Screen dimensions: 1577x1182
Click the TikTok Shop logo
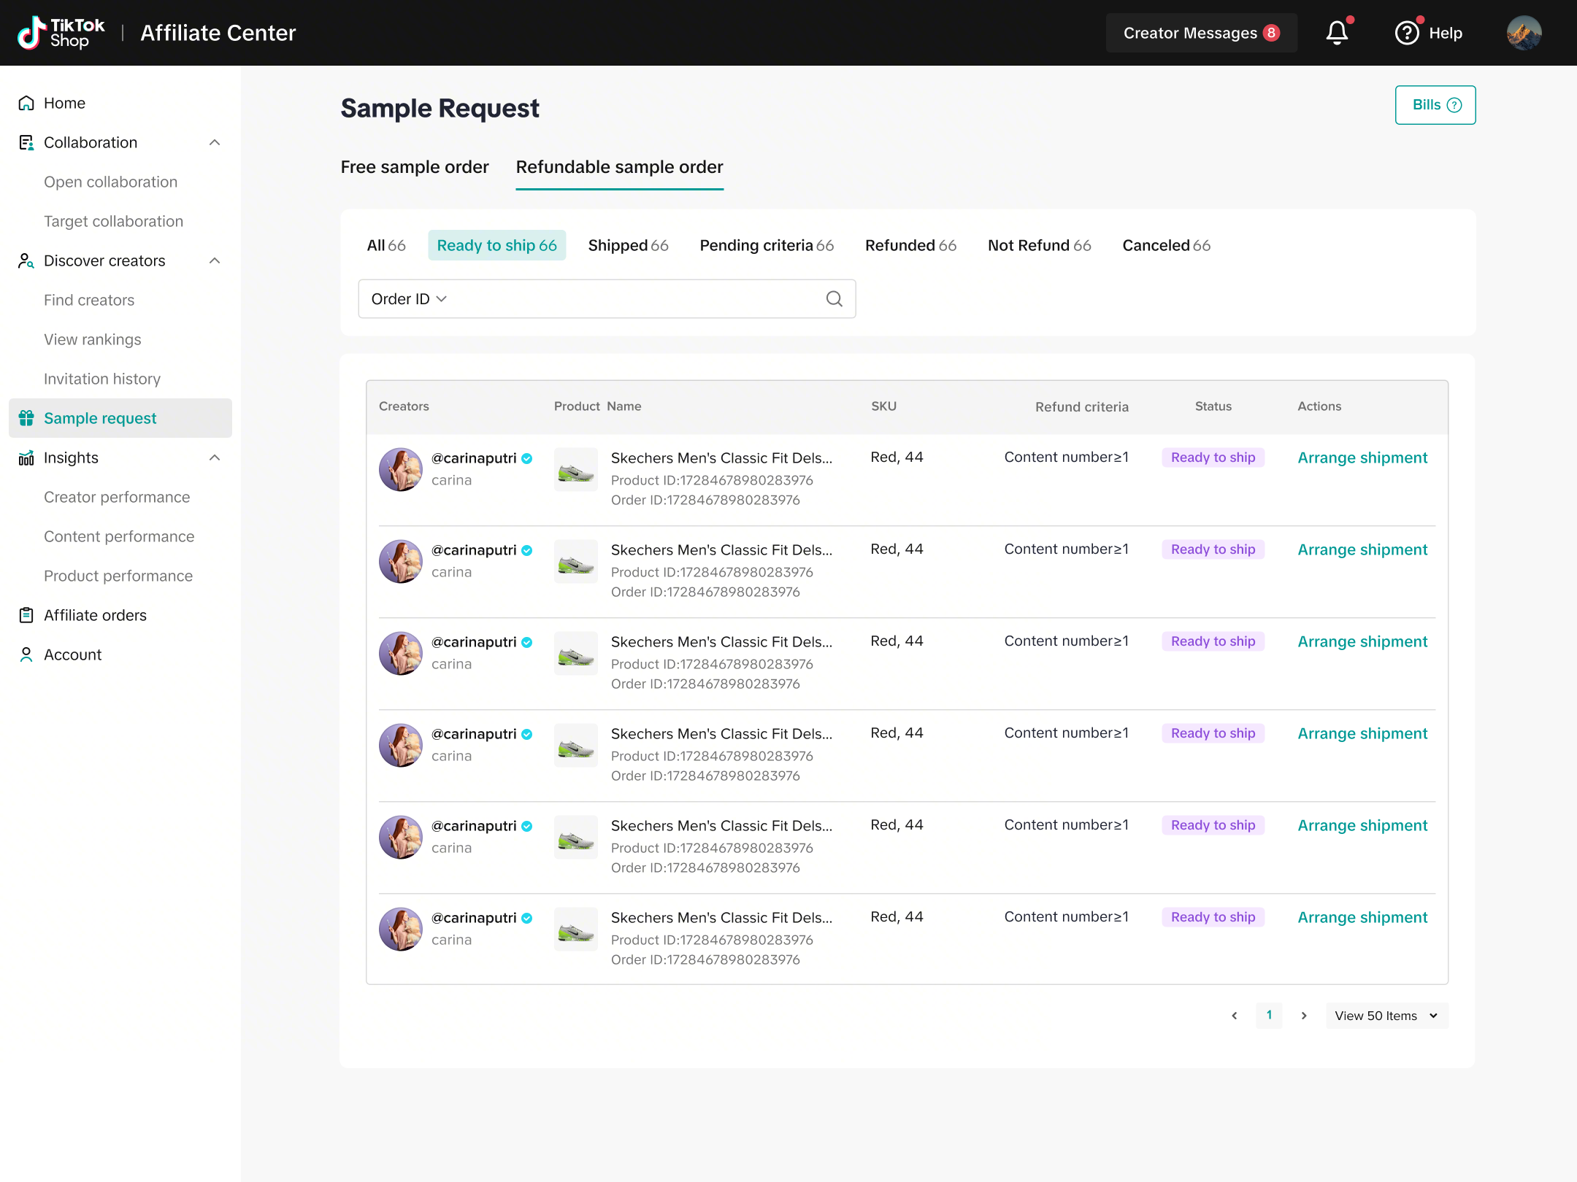[61, 33]
